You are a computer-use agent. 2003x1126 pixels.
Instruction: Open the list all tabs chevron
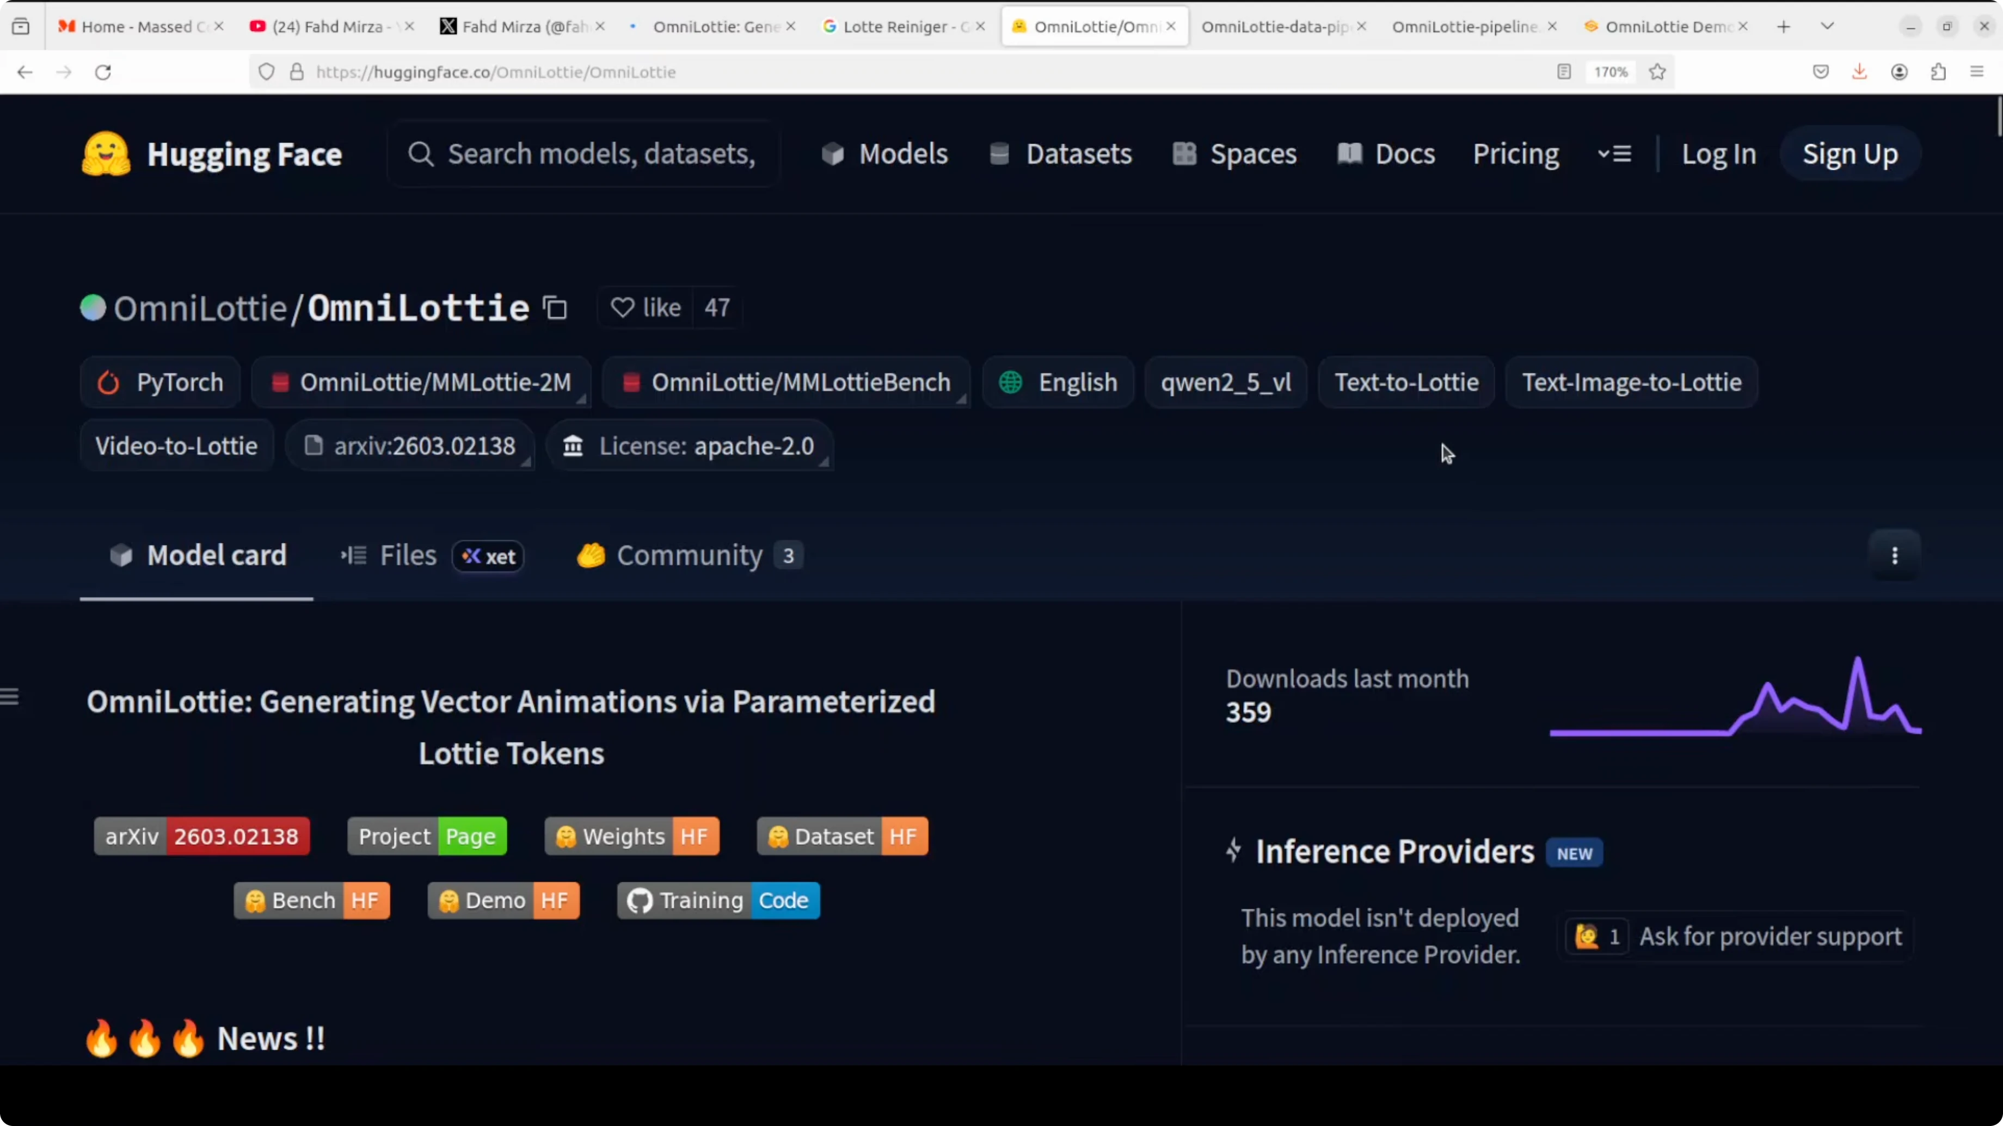[1827, 26]
